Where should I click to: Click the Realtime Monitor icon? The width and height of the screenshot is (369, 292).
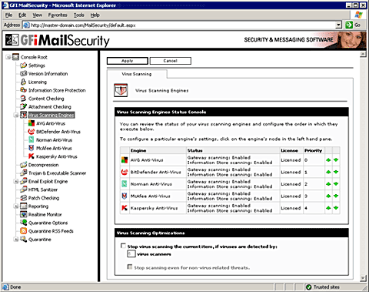point(23,214)
